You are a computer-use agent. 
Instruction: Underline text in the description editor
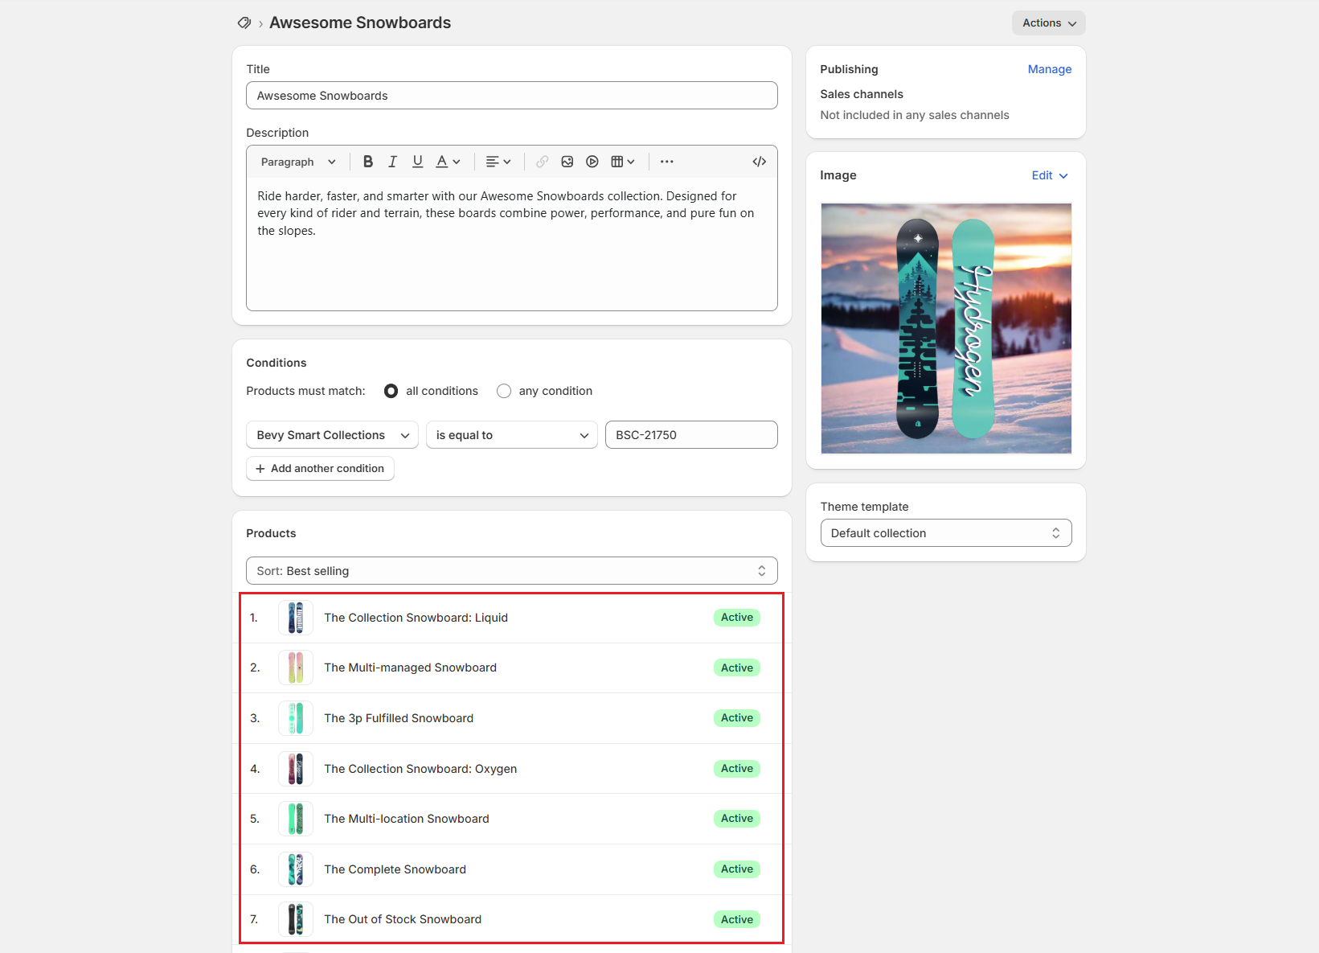(x=417, y=162)
